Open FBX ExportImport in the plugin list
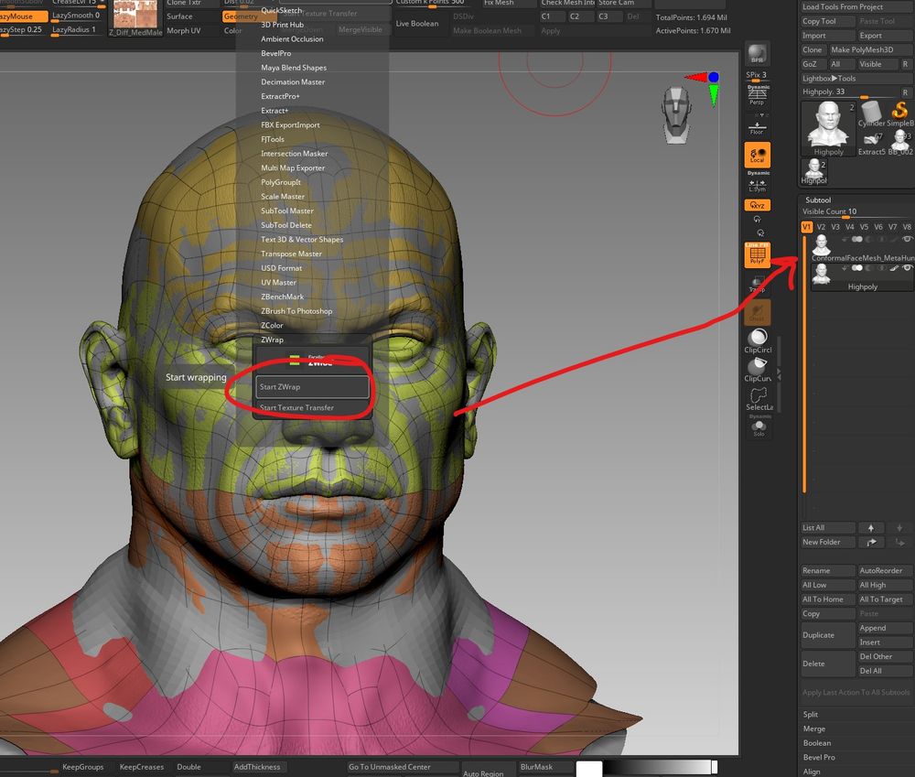Image resolution: width=915 pixels, height=777 pixels. click(290, 125)
